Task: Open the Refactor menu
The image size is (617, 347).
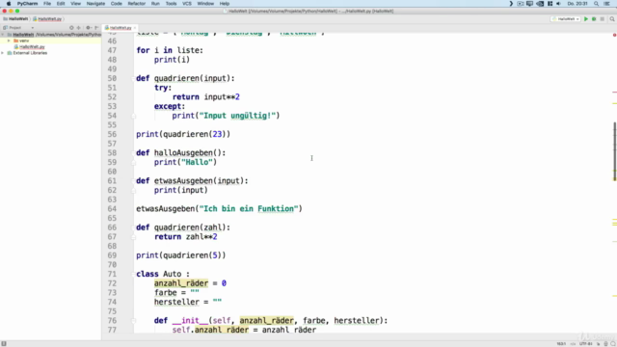Action: click(137, 4)
